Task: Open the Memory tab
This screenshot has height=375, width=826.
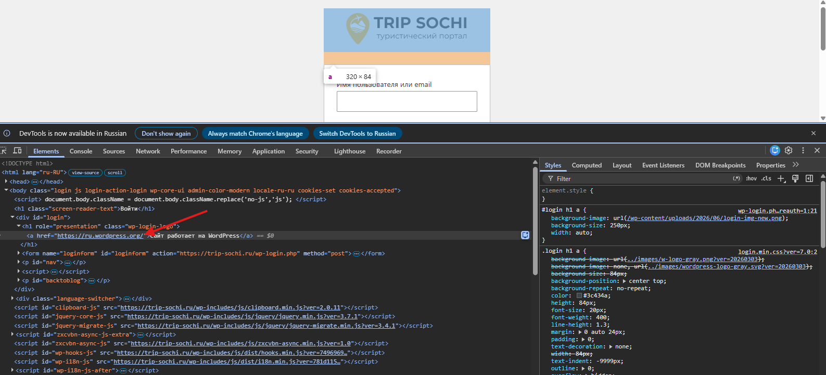Action: tap(230, 151)
